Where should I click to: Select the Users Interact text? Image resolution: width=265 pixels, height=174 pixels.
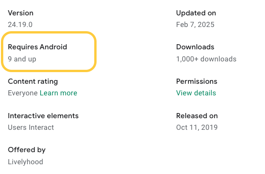31,127
